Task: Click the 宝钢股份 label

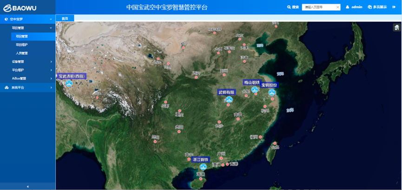Action: click(x=270, y=85)
